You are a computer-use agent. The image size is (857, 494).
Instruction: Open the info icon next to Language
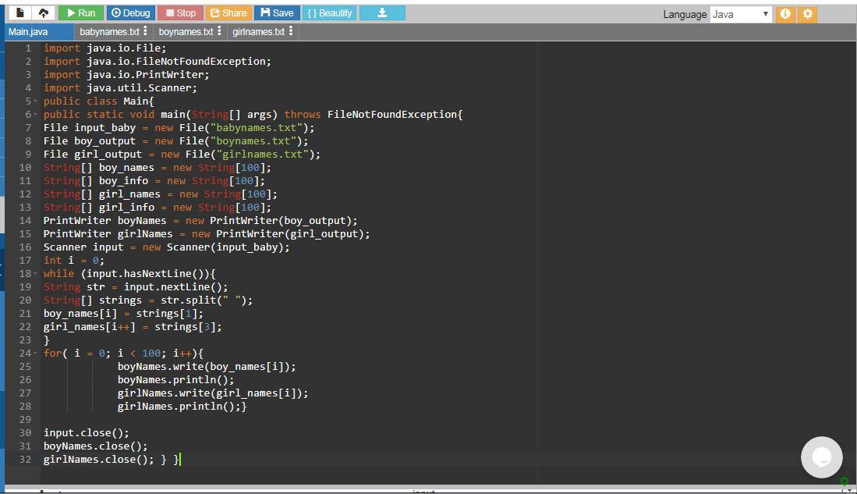click(x=785, y=14)
